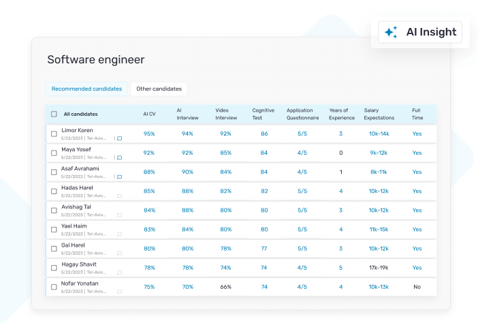Check the Yael Haim checkbox
The width and height of the screenshot is (478, 325).
click(x=54, y=230)
